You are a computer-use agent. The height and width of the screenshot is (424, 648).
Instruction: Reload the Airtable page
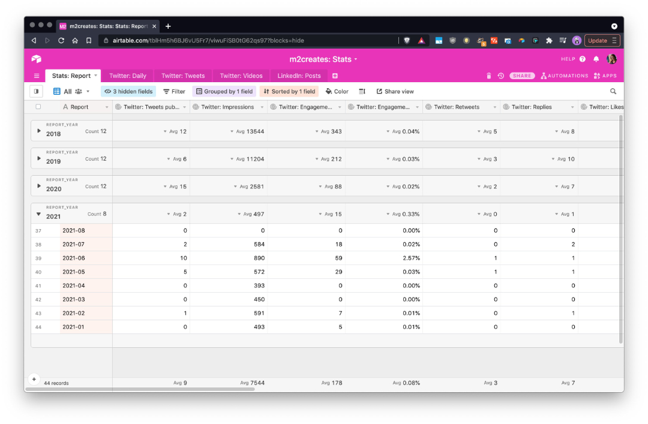[x=61, y=41]
